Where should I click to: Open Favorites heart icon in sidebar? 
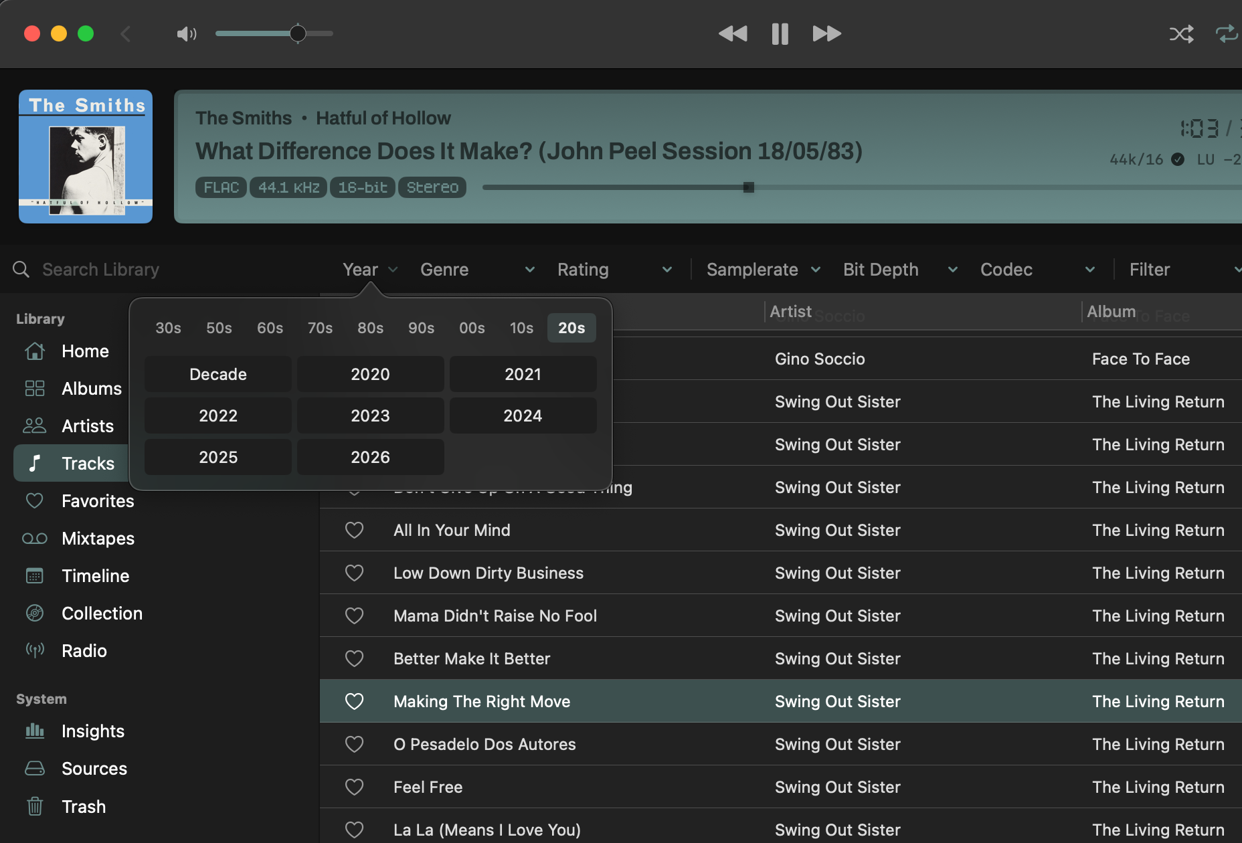35,501
